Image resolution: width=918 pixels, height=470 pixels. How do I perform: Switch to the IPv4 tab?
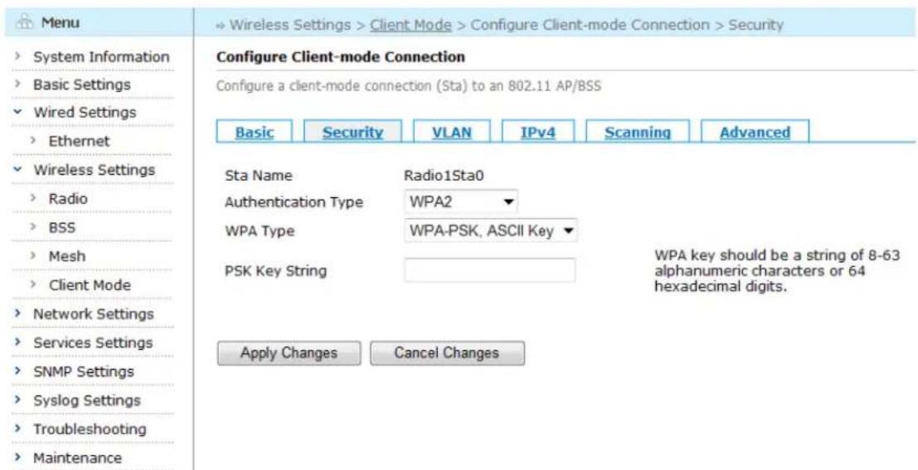[538, 133]
